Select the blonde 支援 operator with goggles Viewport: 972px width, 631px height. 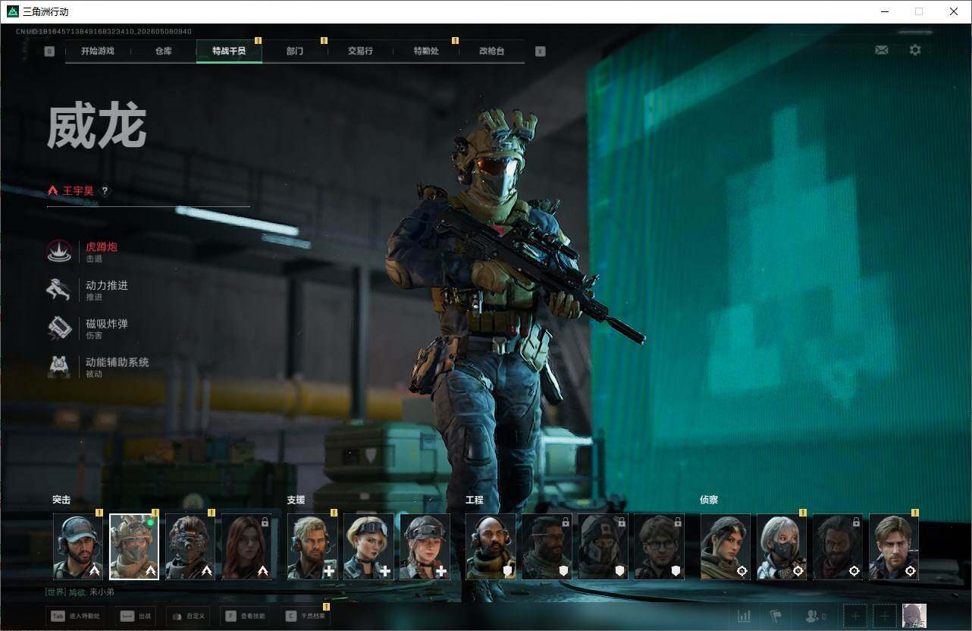[368, 547]
